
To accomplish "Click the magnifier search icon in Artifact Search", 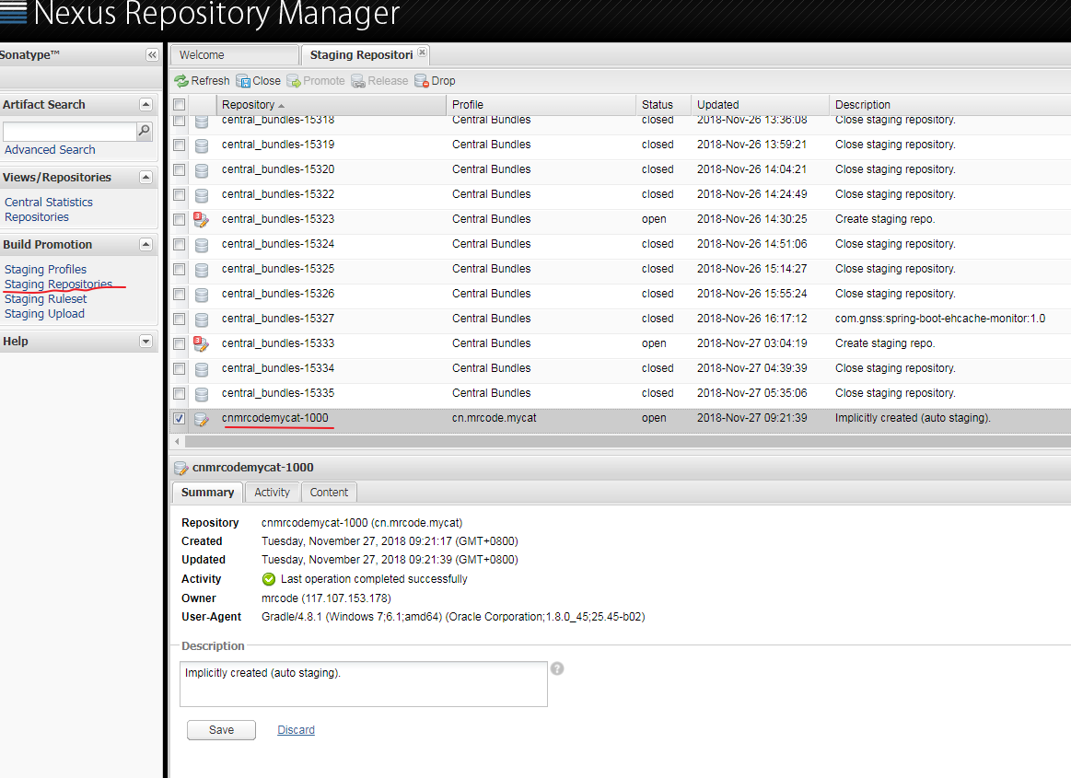I will (x=144, y=132).
